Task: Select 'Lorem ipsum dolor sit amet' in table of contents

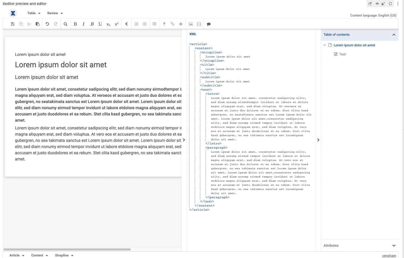Action: (x=354, y=45)
